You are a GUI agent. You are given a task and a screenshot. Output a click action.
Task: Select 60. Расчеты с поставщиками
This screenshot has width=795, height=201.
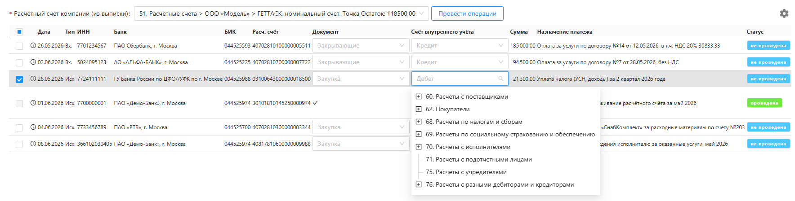467,96
